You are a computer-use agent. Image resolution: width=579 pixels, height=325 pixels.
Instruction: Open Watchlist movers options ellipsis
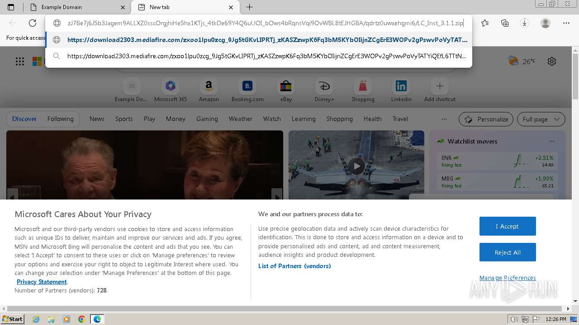click(x=552, y=141)
